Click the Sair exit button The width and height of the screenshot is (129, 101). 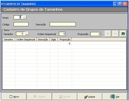[x=115, y=97]
